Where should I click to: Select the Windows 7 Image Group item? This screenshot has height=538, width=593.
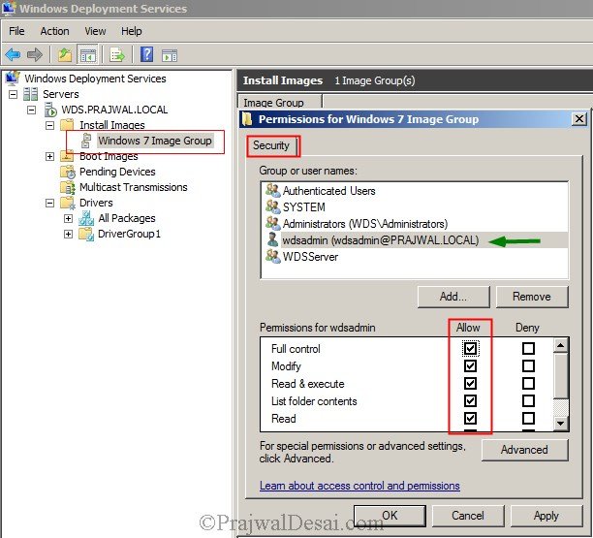(x=154, y=141)
